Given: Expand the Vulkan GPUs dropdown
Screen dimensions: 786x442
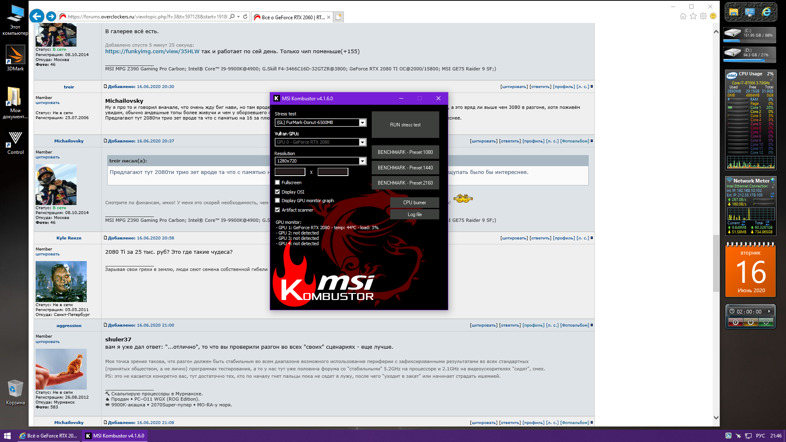Looking at the screenshot, I should coord(362,142).
